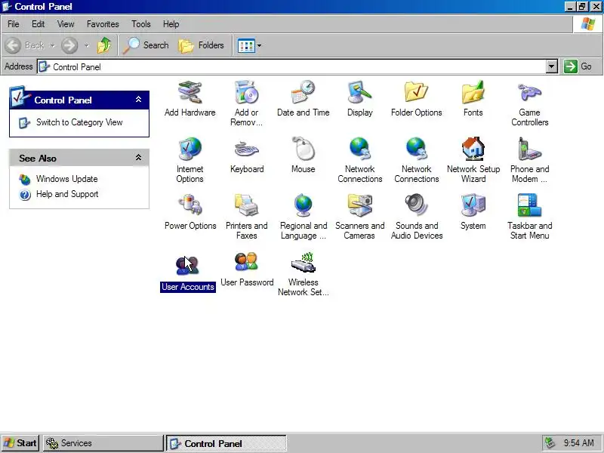Open the Back history dropdown arrow
The image size is (604, 453).
click(x=52, y=45)
